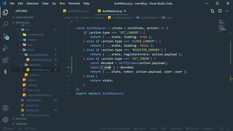Click the VS Code logo icon
Screen dimensions: 233x131
click(x=4, y=3)
